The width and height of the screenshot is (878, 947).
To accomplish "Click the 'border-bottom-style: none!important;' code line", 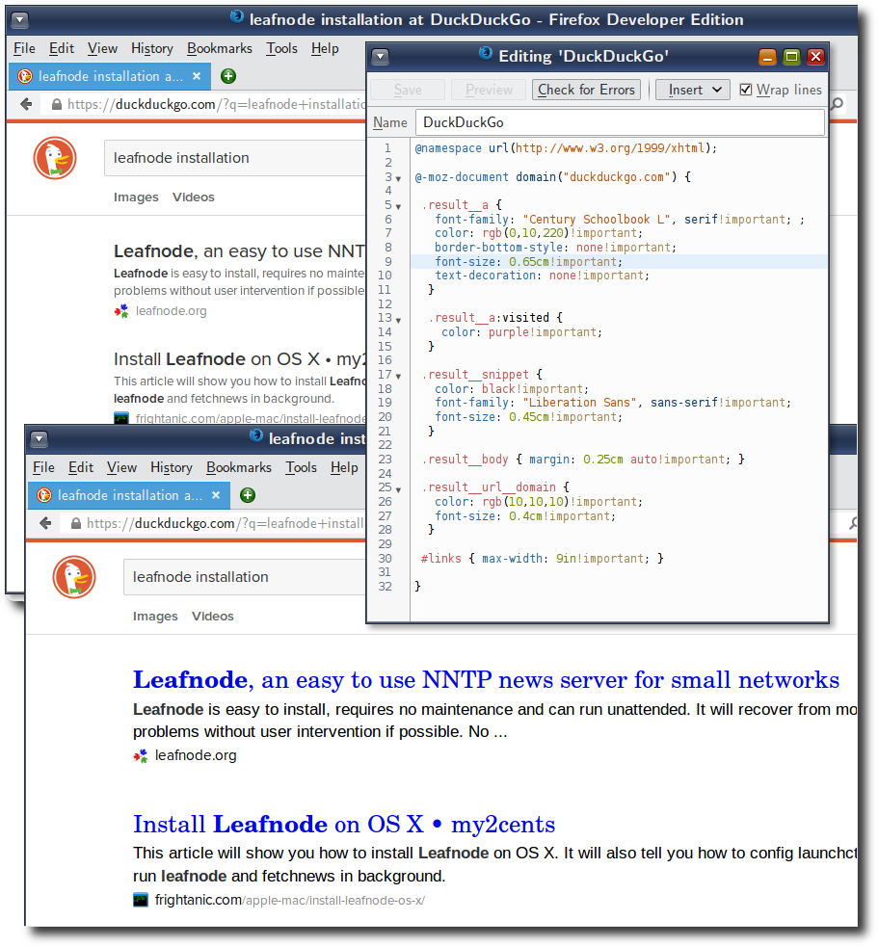I will (x=555, y=248).
